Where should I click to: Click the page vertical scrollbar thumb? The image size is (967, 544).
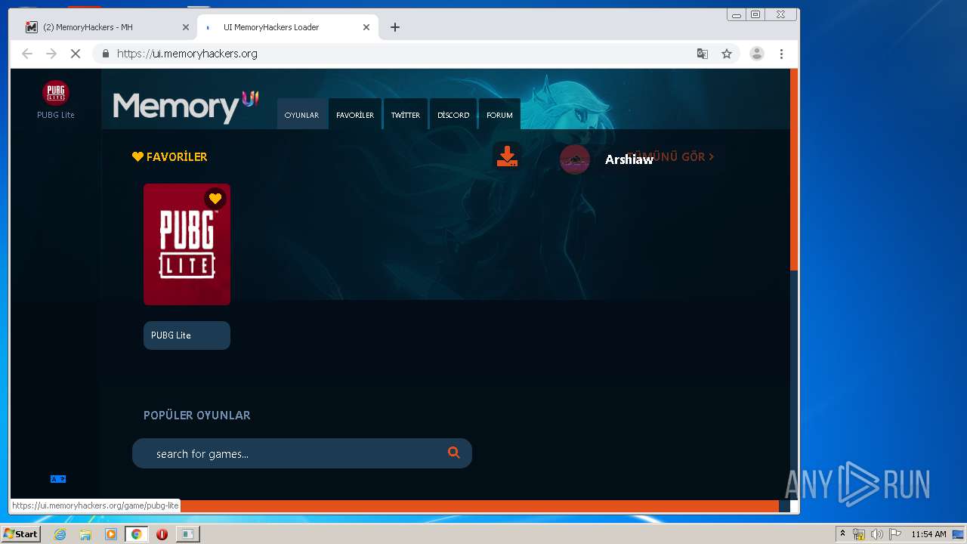[x=794, y=169]
